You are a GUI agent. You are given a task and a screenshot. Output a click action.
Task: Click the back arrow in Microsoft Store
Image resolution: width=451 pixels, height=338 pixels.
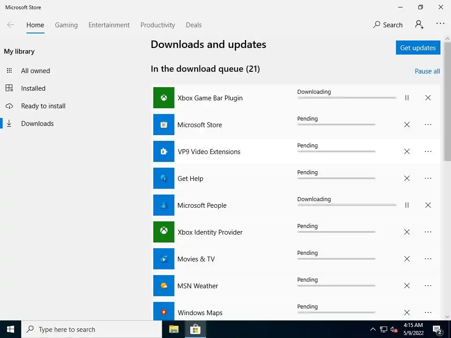click(x=11, y=25)
